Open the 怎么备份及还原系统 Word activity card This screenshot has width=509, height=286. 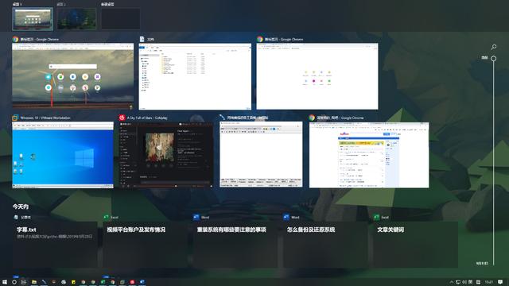pyautogui.click(x=325, y=245)
